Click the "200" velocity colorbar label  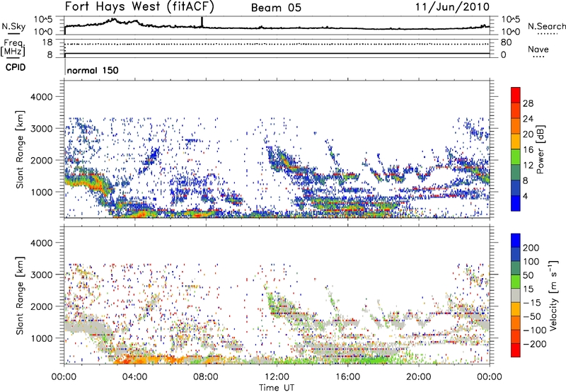coord(531,248)
